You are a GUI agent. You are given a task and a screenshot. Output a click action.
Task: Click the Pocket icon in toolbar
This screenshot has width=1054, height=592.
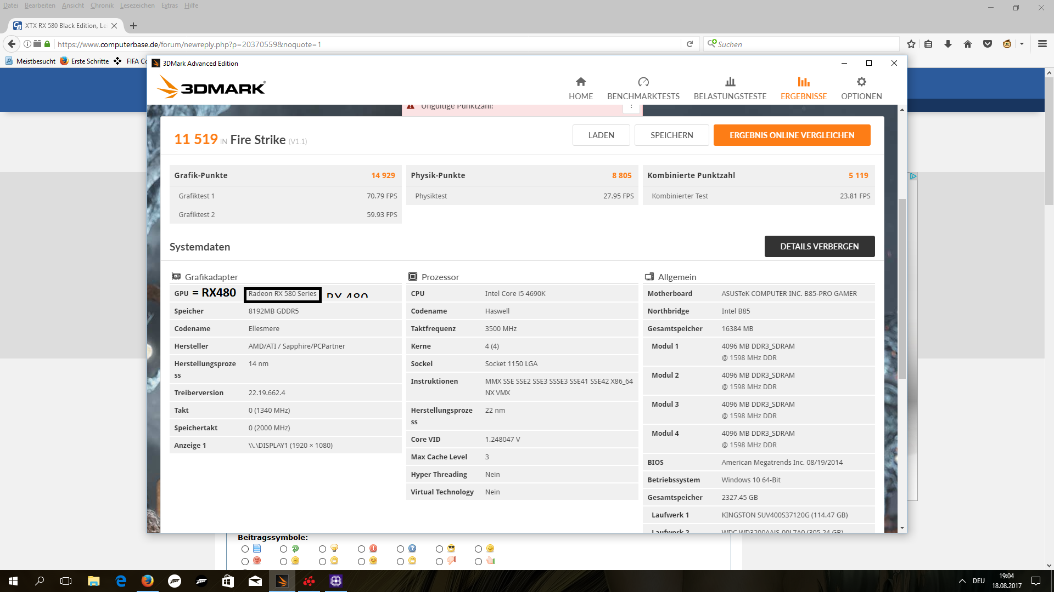pos(988,44)
